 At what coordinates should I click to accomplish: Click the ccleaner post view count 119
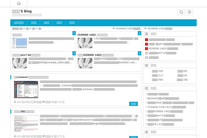tap(60, 102)
